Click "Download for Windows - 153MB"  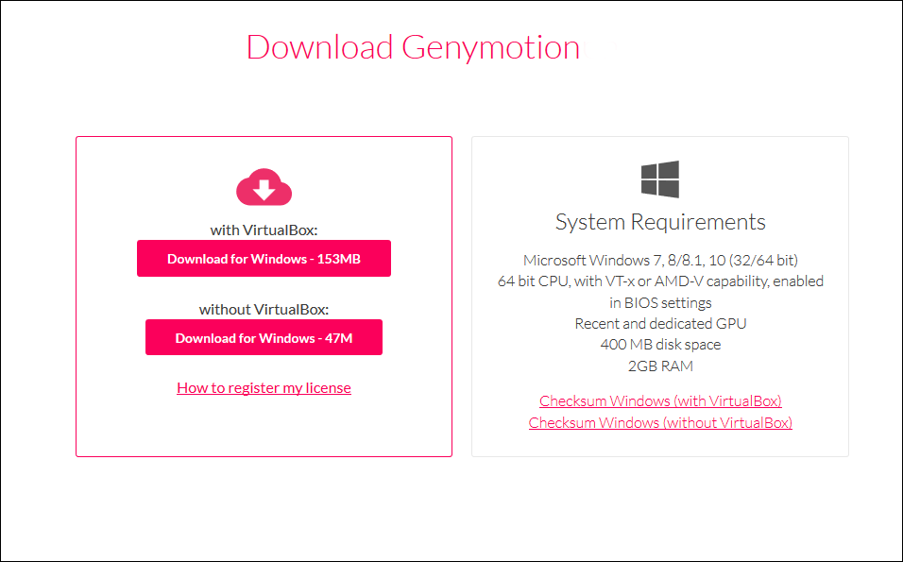tap(264, 258)
